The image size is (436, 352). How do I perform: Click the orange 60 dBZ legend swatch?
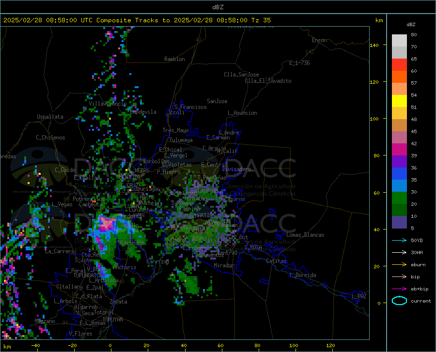click(399, 77)
